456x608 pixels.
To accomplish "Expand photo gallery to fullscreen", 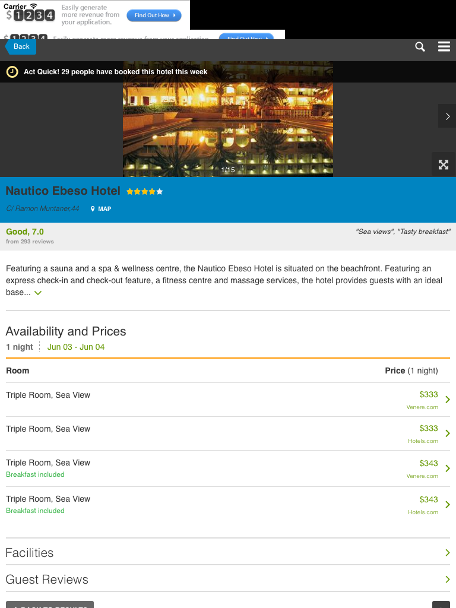I will (x=444, y=164).
